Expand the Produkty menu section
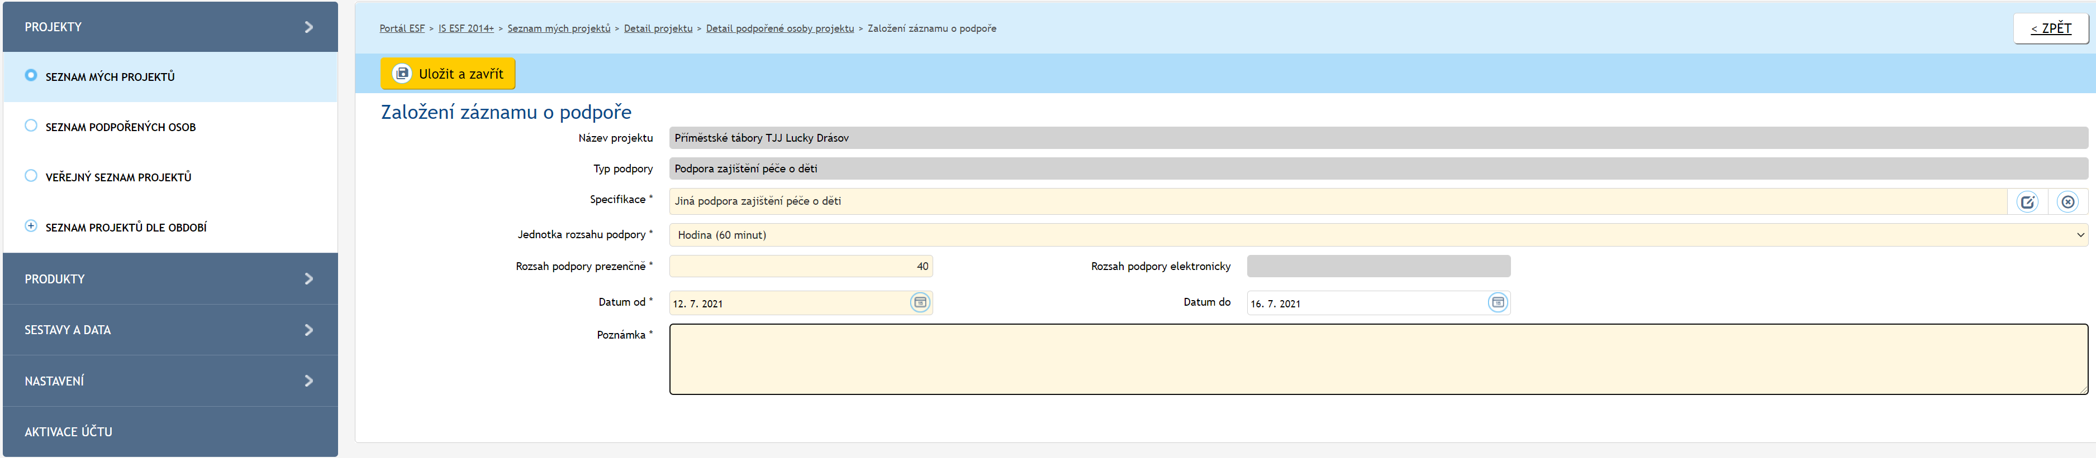The width and height of the screenshot is (2096, 458). click(x=169, y=278)
